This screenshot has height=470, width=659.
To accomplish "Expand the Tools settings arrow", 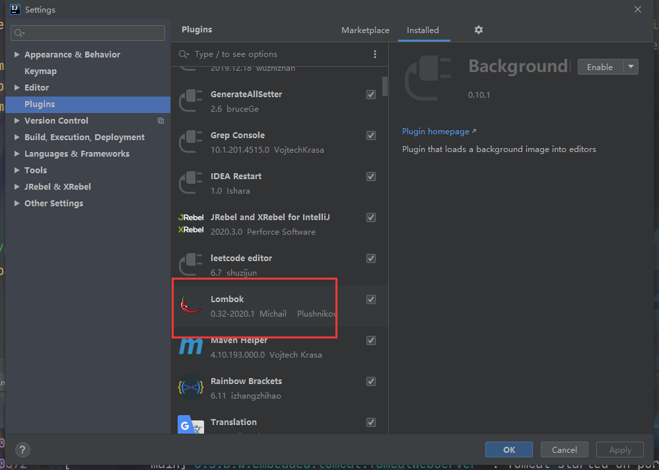I will pos(17,170).
